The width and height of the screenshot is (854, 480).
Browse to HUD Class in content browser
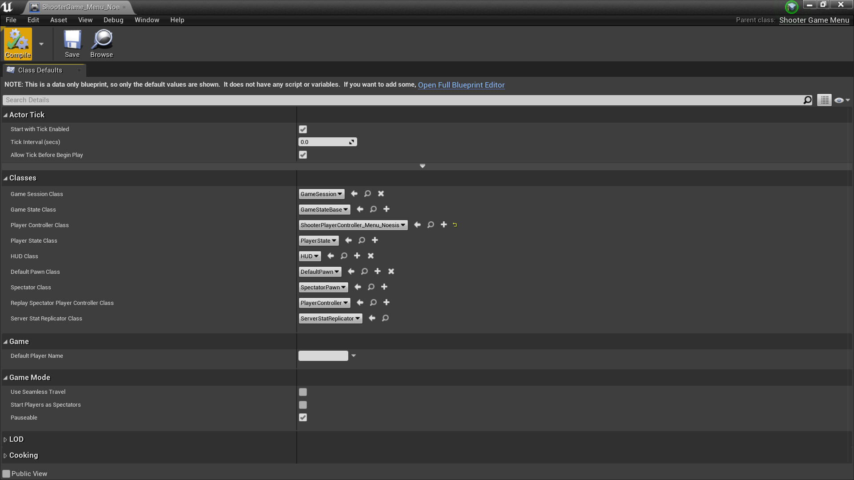pyautogui.click(x=344, y=256)
